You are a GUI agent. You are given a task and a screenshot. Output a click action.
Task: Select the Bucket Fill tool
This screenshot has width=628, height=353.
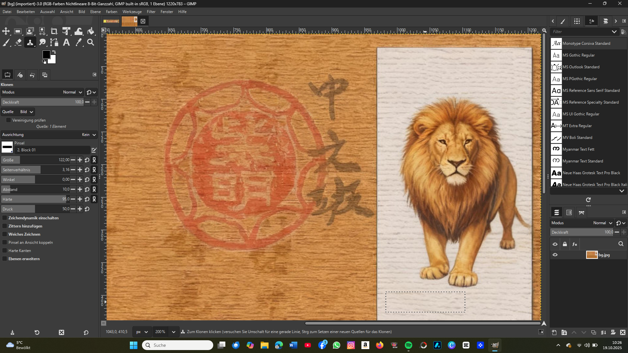tap(91, 31)
